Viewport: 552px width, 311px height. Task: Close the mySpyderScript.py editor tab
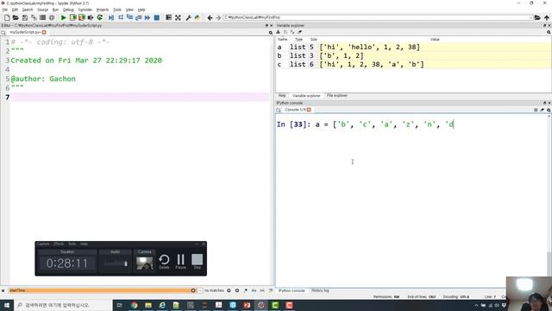click(x=44, y=32)
